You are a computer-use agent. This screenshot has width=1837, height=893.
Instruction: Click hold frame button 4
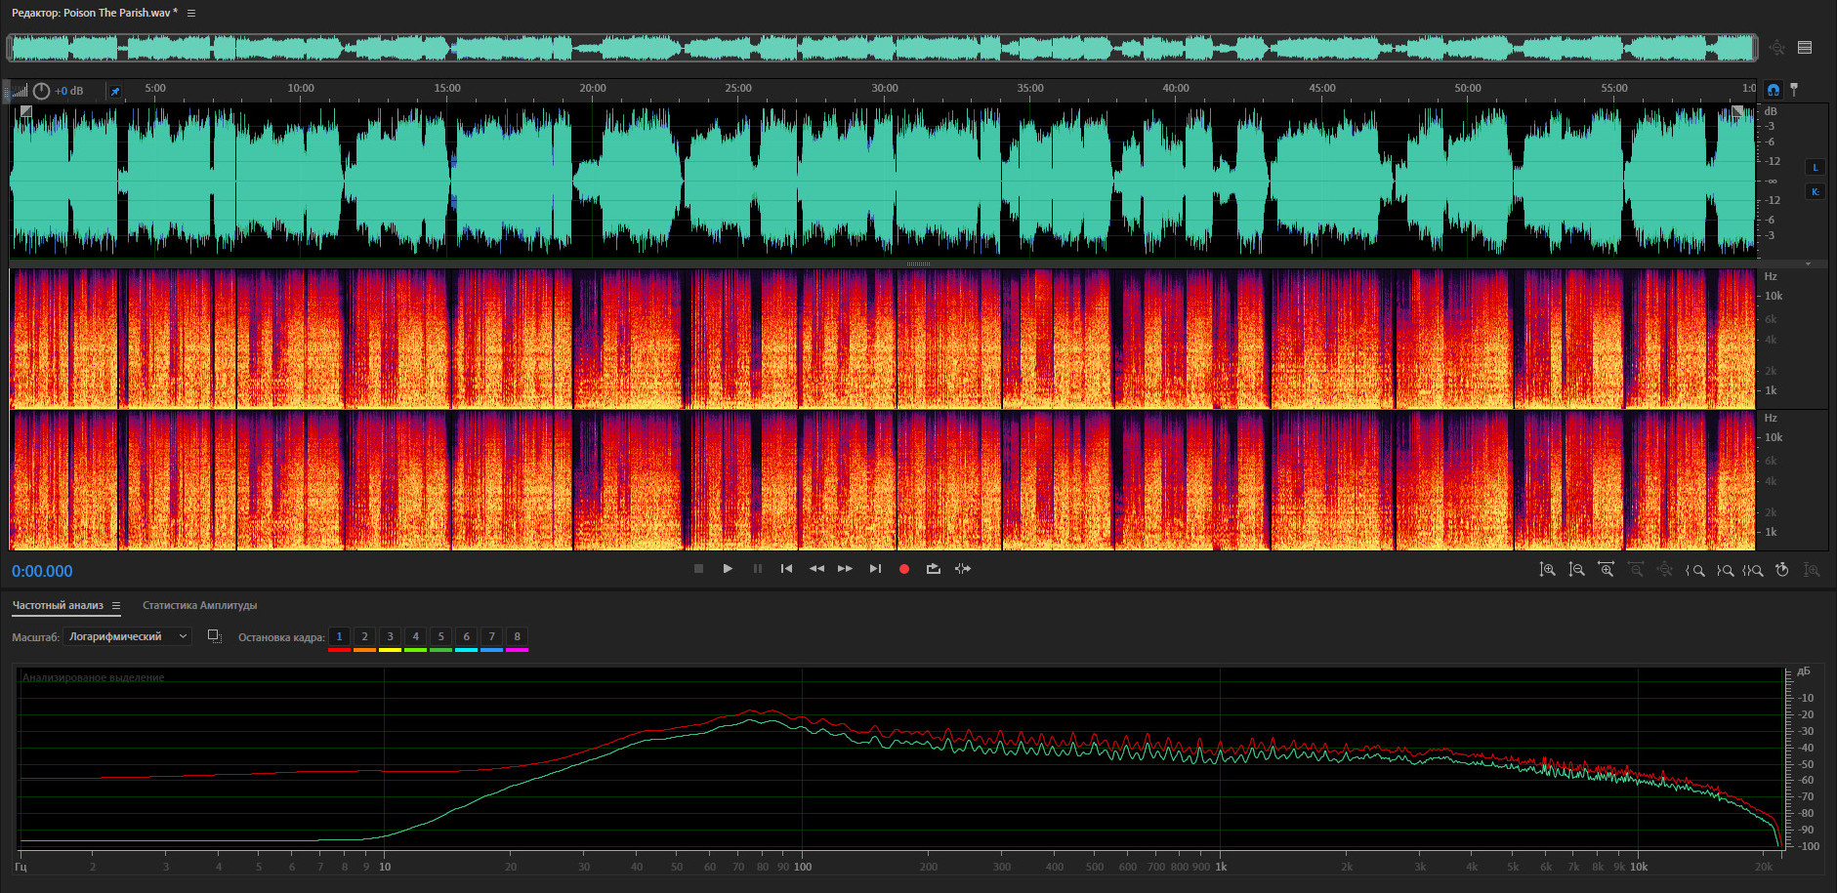(416, 636)
